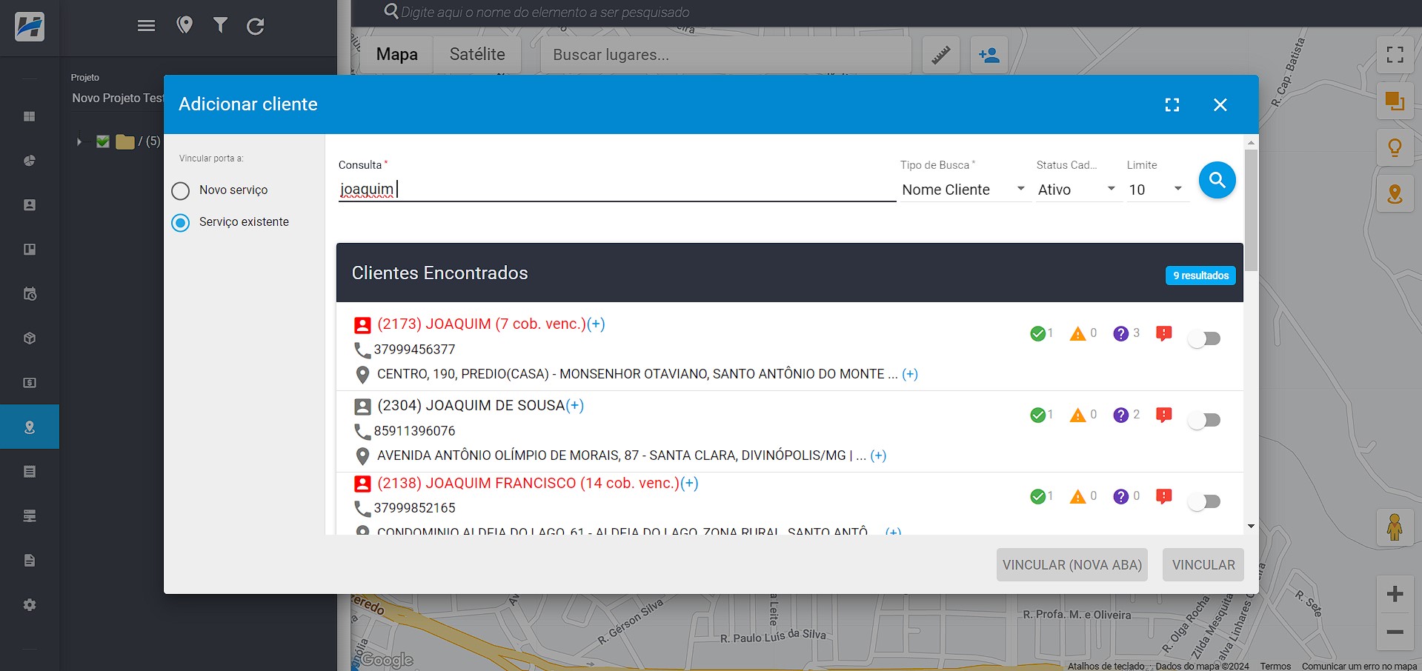Click the add person icon on the map toolbar
Screen dimensions: 1422x671
click(x=989, y=55)
